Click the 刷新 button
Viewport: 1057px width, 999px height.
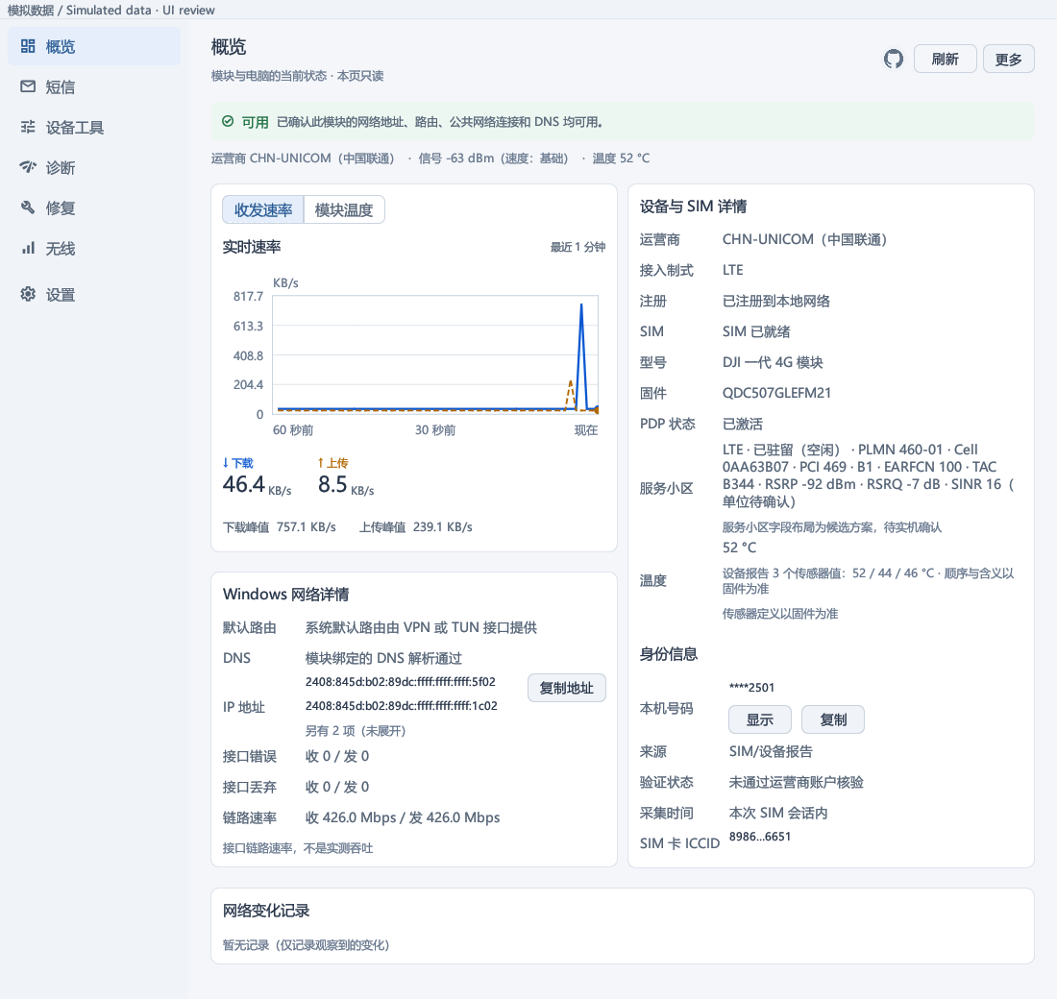click(946, 60)
